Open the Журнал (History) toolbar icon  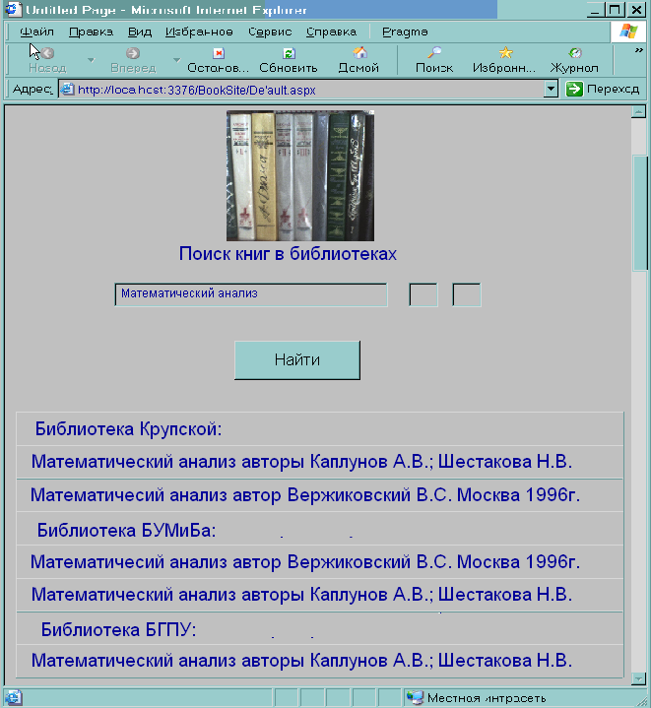click(x=574, y=53)
